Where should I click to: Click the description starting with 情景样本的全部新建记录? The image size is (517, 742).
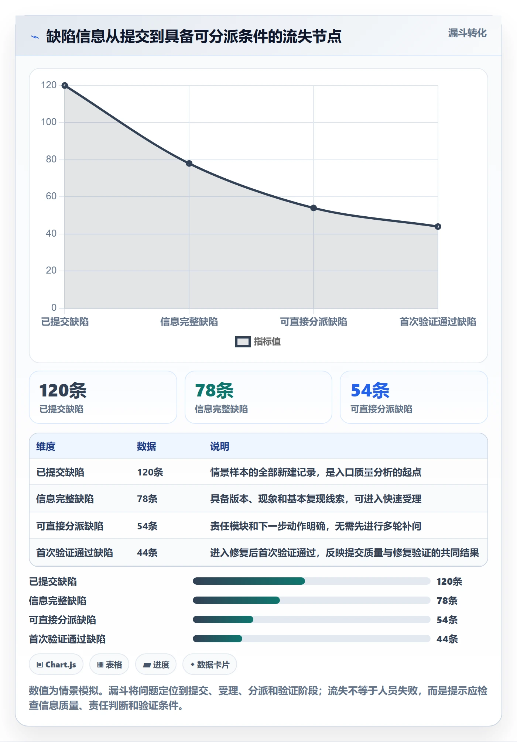pyautogui.click(x=316, y=472)
